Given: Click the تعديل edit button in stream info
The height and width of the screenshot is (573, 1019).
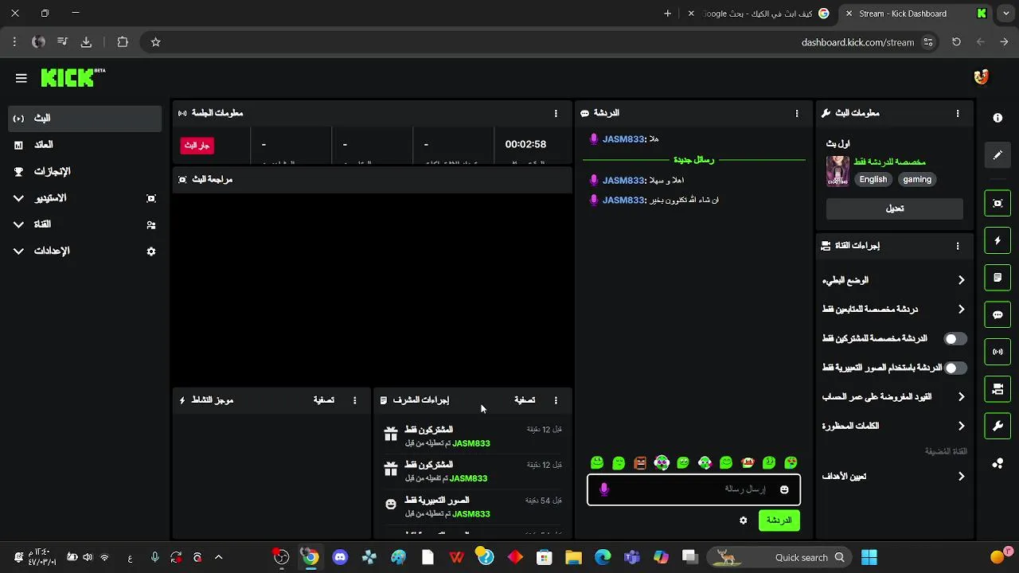Looking at the screenshot, I should pos(895,209).
